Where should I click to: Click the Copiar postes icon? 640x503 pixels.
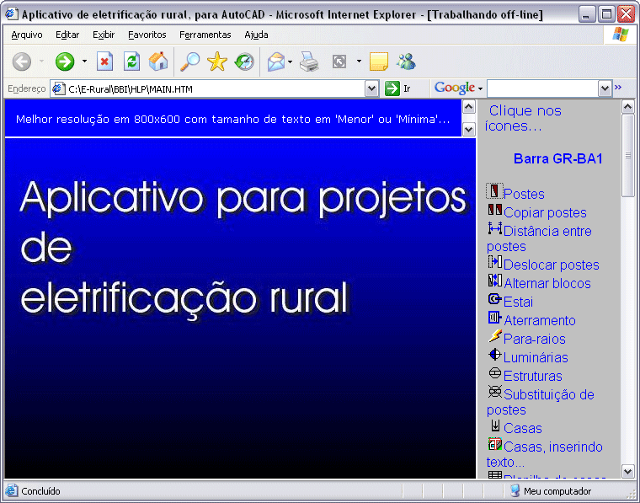[x=494, y=210]
